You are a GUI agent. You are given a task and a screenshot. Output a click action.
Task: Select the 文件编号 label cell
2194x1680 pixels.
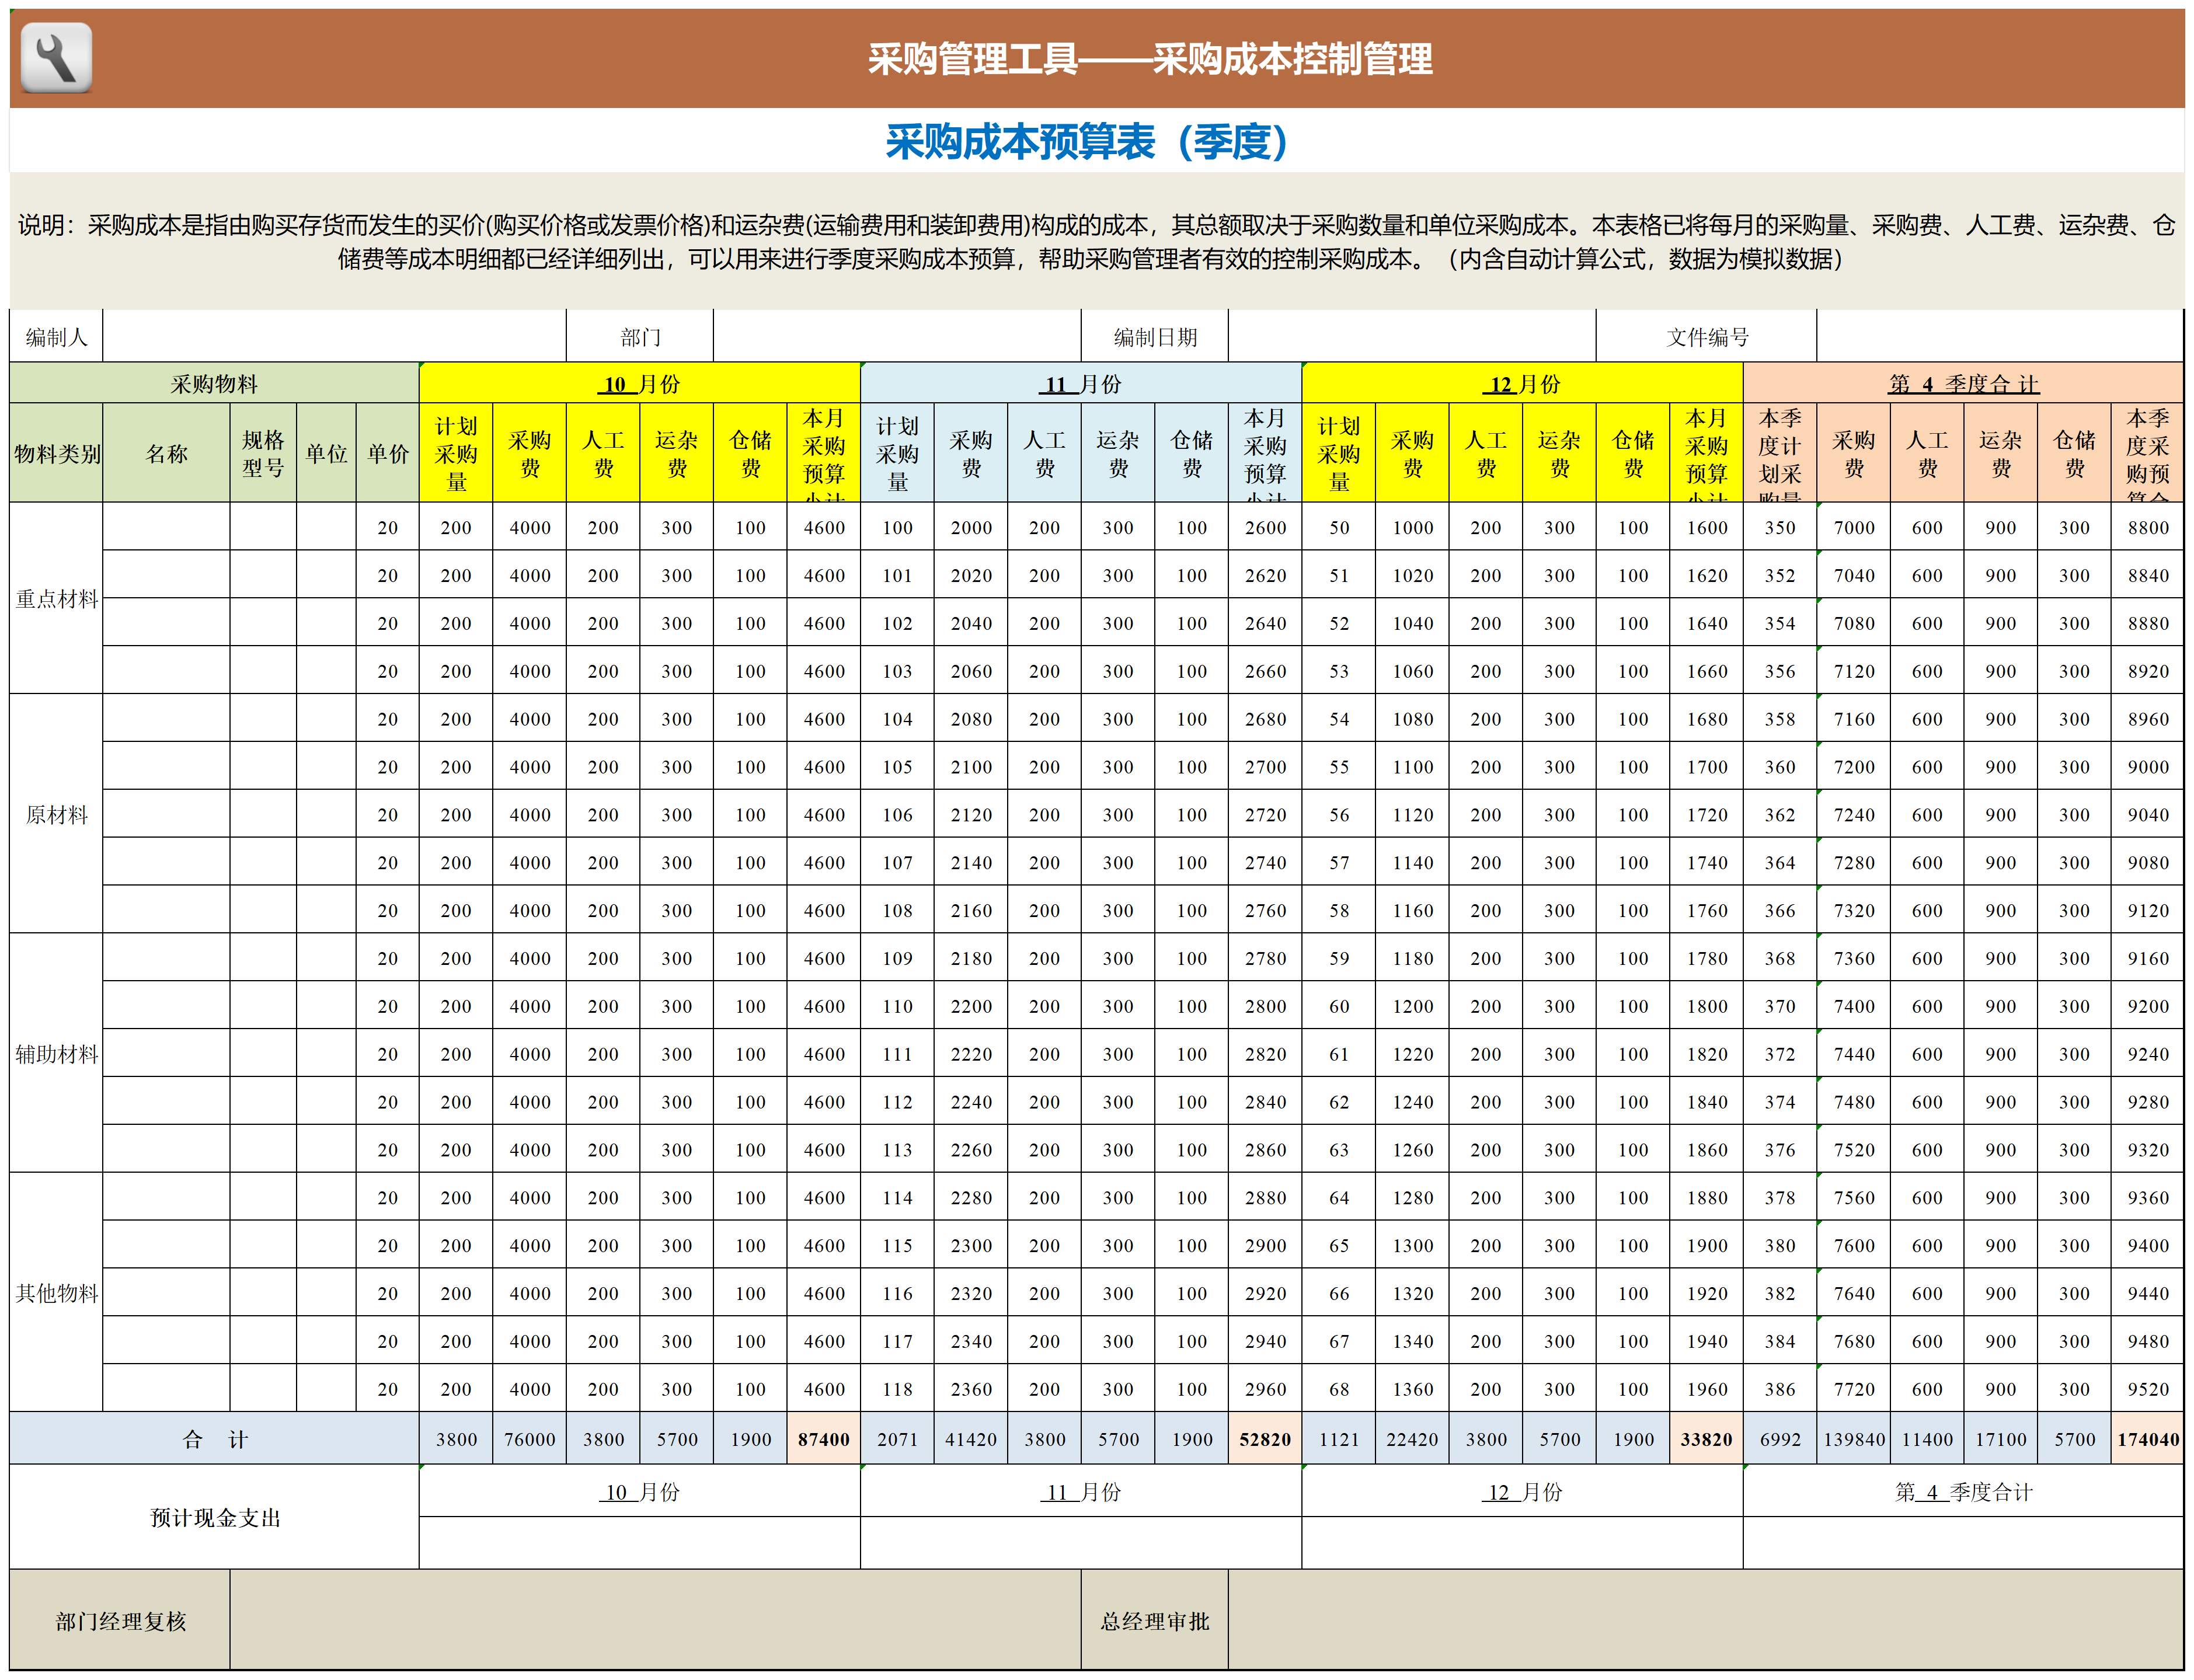click(1706, 337)
